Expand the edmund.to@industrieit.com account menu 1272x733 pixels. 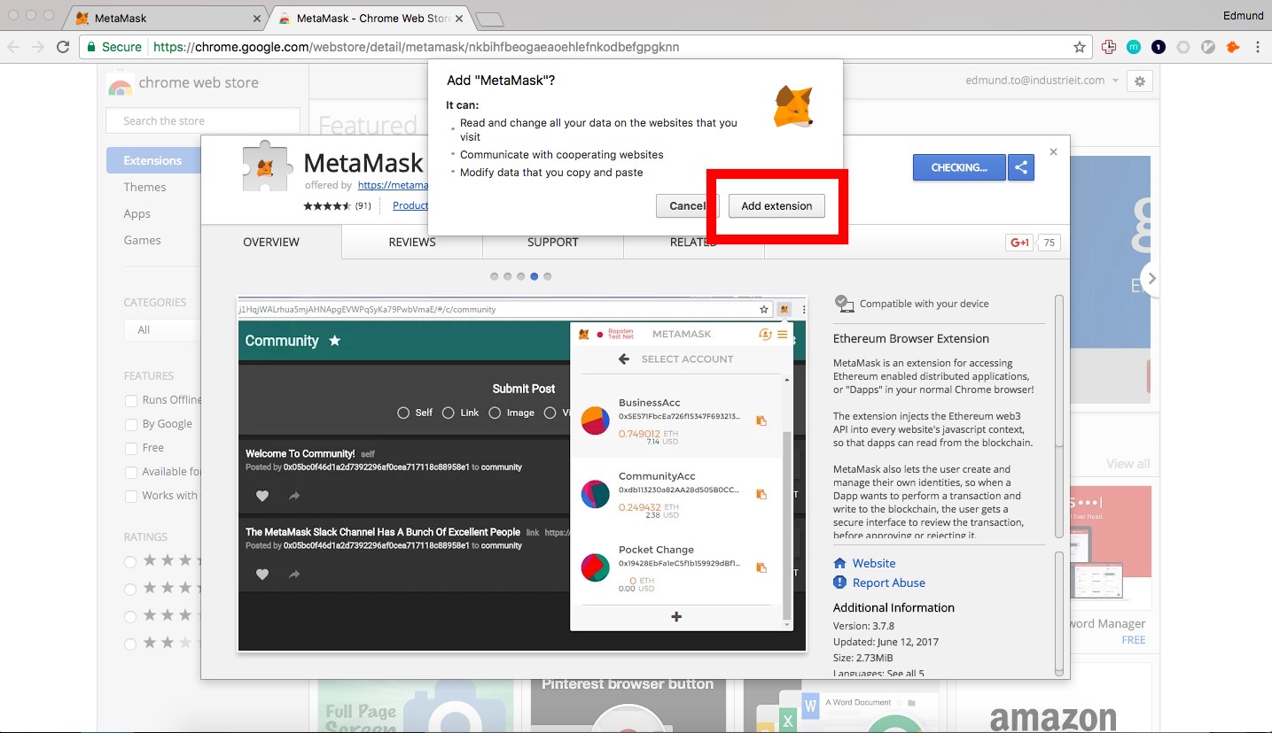pyautogui.click(x=1042, y=81)
